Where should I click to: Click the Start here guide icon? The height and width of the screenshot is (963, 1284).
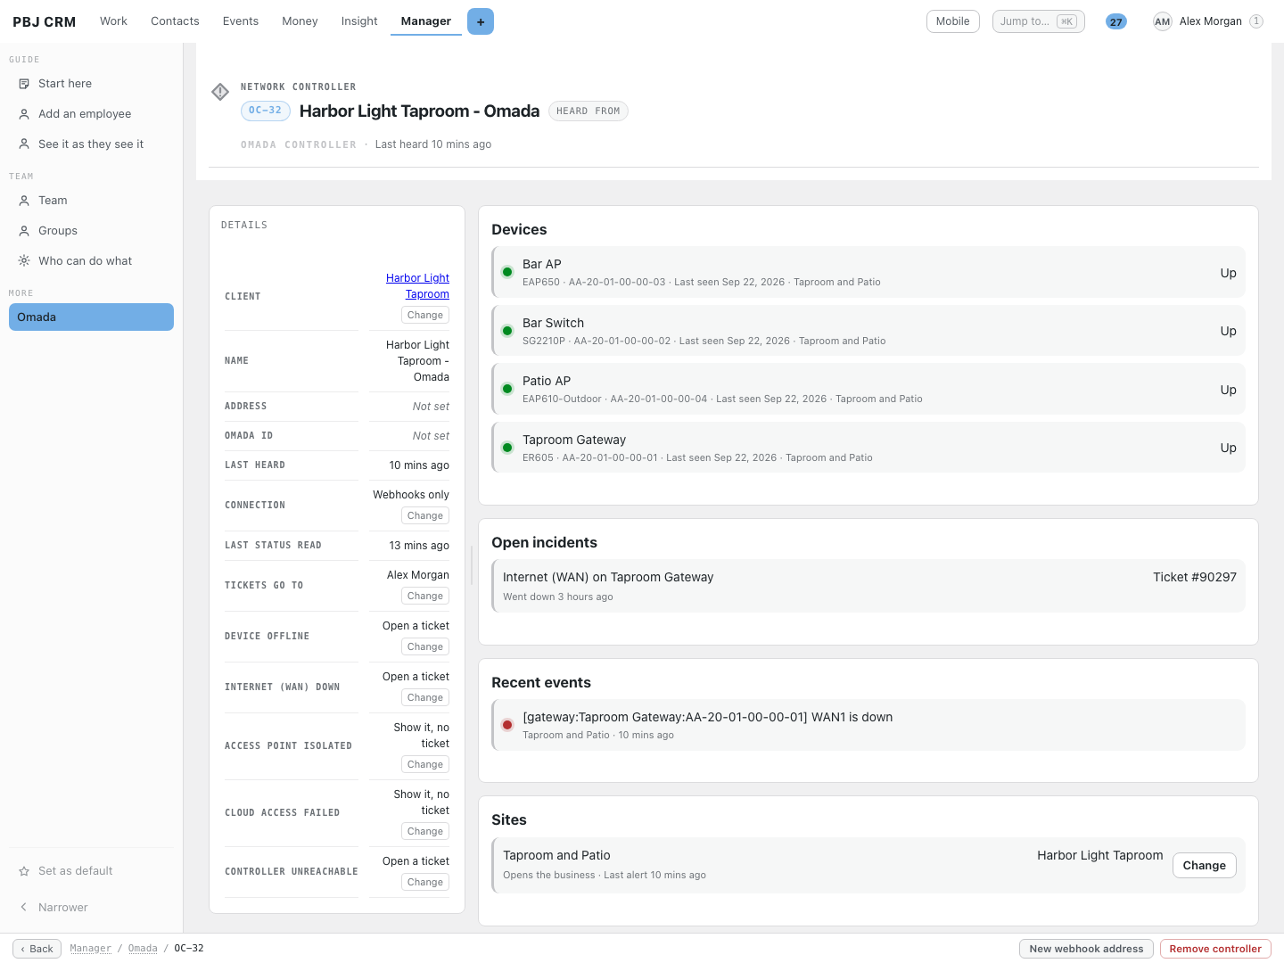click(24, 84)
